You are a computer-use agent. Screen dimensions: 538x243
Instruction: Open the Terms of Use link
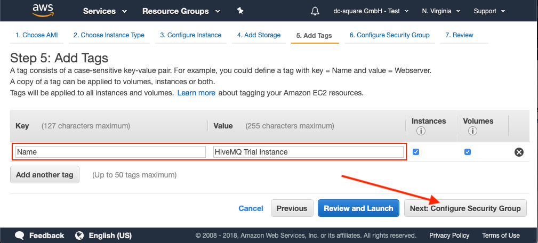click(501, 236)
